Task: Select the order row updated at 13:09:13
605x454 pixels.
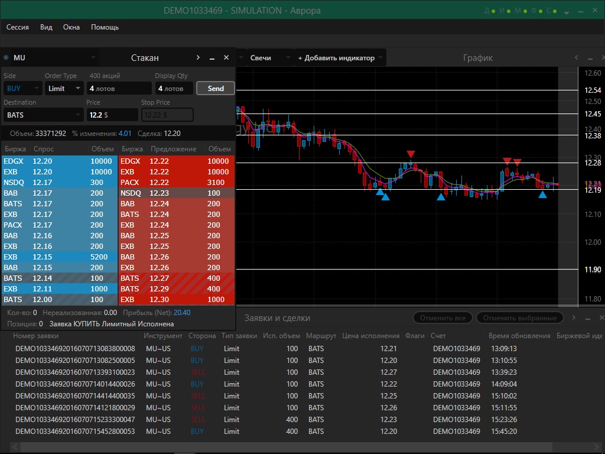Action: tap(302, 349)
